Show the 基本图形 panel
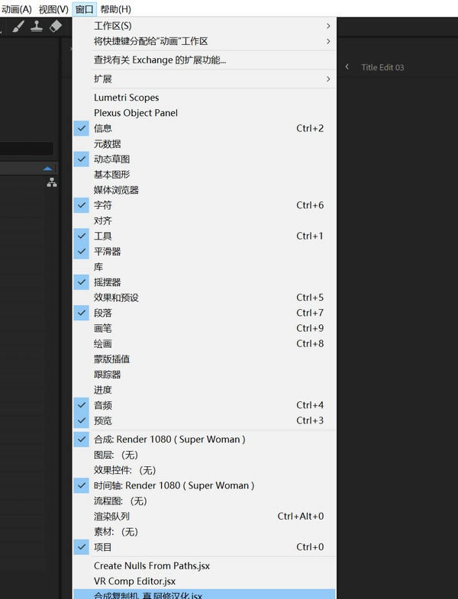 click(x=205, y=175)
